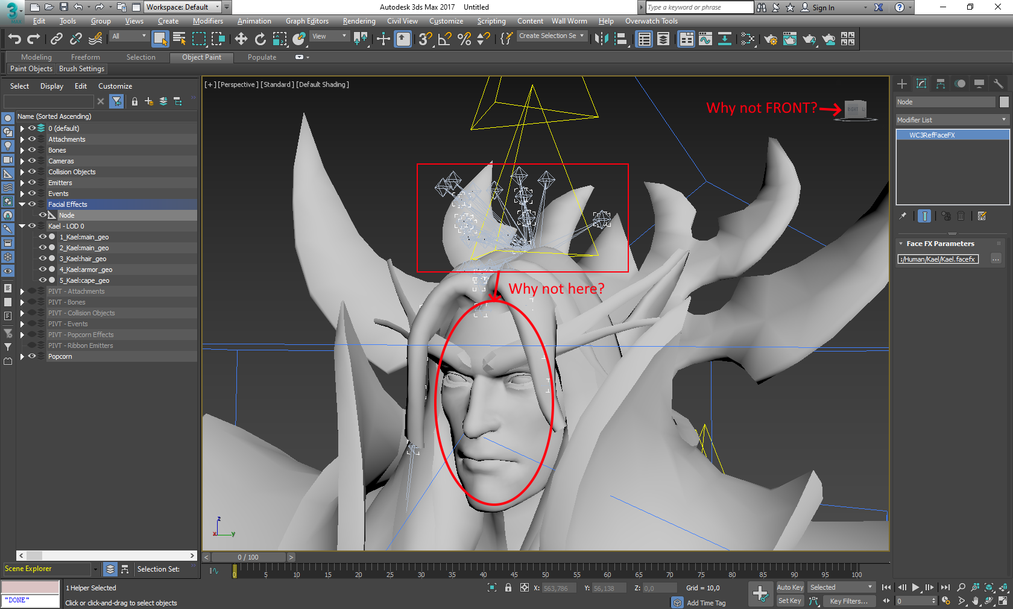Open the Create command panel tab
Image resolution: width=1013 pixels, height=609 pixels.
click(902, 84)
